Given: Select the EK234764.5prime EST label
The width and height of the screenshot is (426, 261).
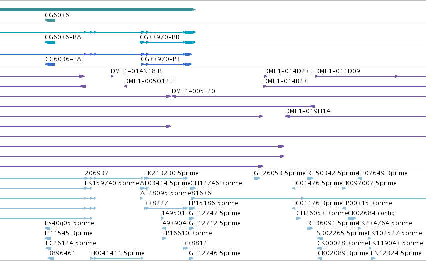Looking at the screenshot, I should tap(385, 223).
